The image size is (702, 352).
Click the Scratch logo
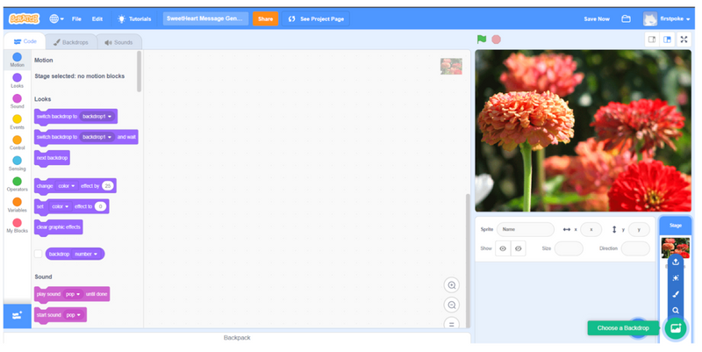pos(25,18)
